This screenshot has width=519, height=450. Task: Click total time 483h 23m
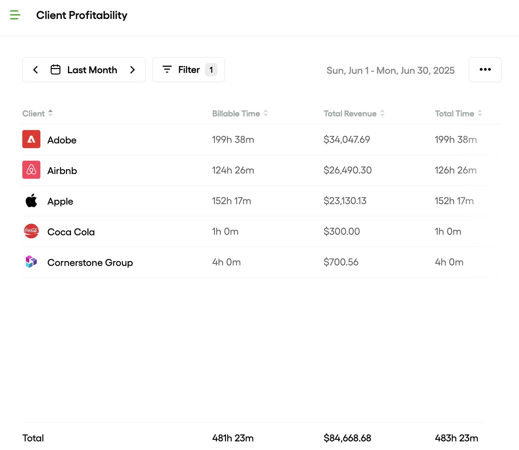(456, 438)
